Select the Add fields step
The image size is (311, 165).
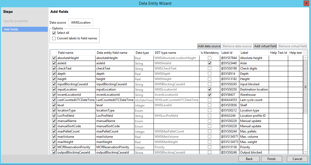pyautogui.click(x=25, y=29)
